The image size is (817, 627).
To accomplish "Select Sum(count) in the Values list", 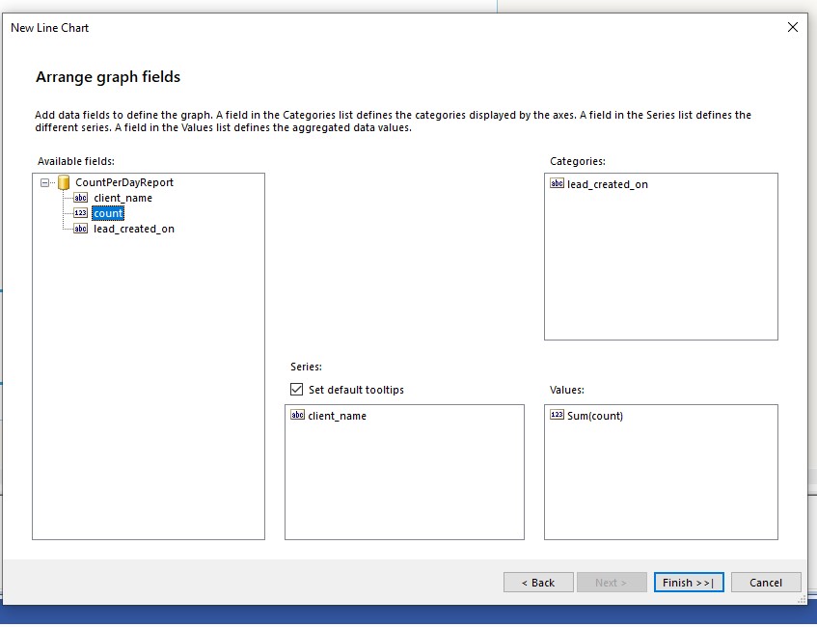I will [595, 416].
